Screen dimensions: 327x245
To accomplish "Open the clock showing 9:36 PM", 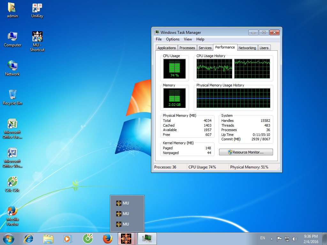I will [x=311, y=239].
